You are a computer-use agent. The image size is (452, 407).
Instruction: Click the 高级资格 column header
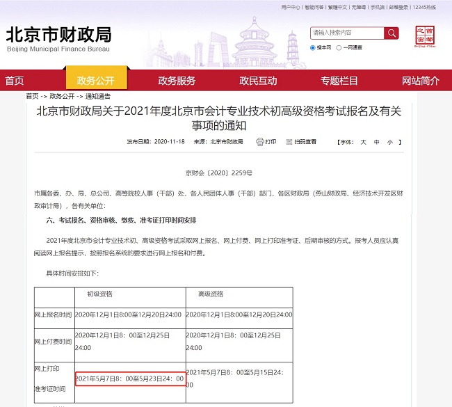point(211,294)
